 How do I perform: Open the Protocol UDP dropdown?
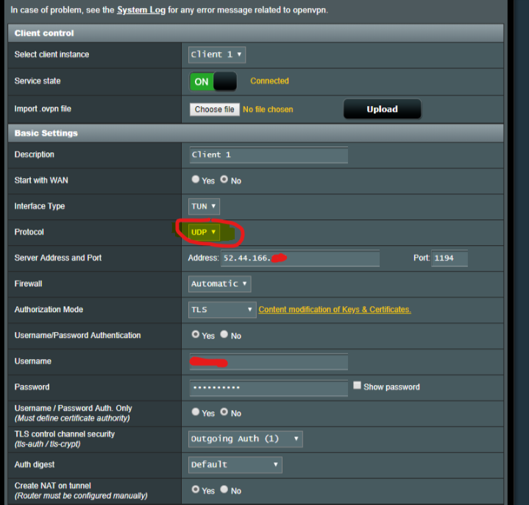pyautogui.click(x=205, y=232)
